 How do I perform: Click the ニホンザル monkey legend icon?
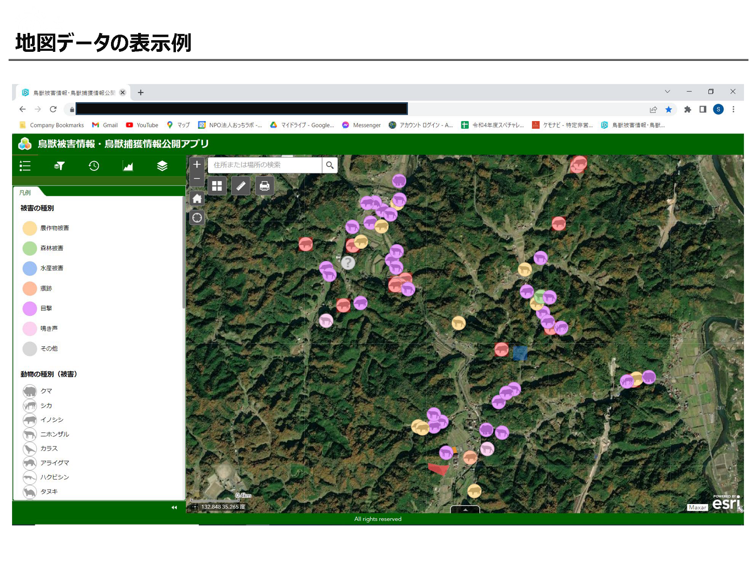tap(30, 434)
